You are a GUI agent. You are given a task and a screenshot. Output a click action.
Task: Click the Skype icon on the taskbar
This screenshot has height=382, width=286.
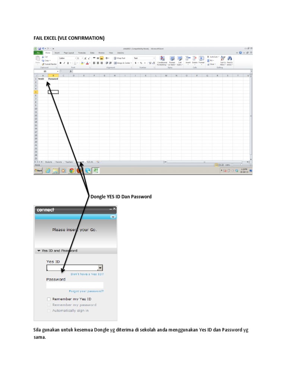(88, 170)
